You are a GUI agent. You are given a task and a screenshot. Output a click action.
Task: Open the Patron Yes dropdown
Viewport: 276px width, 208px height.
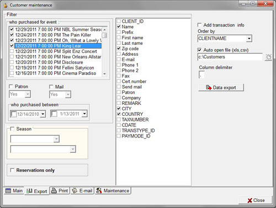(x=28, y=94)
